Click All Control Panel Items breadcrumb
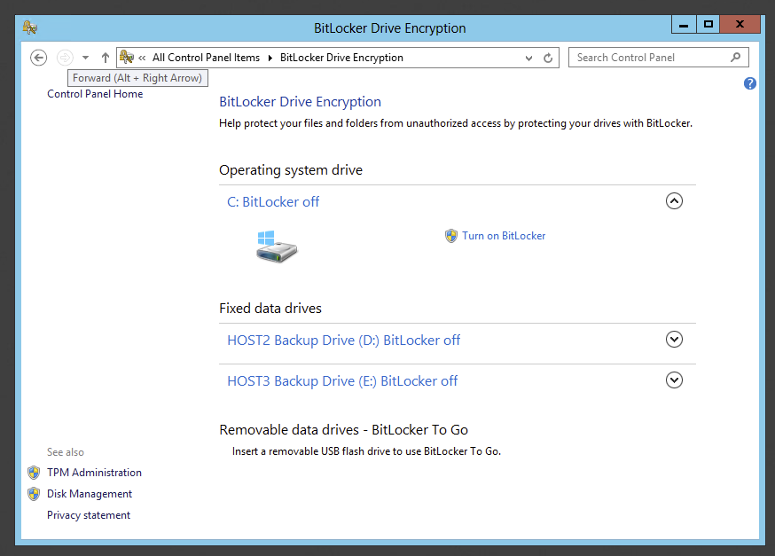Viewport: 775px width, 556px height. point(206,58)
